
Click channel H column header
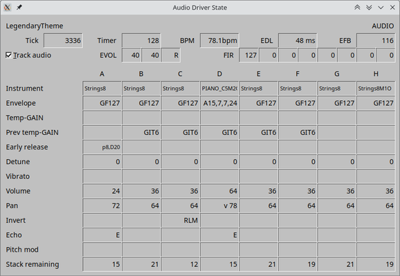click(376, 74)
